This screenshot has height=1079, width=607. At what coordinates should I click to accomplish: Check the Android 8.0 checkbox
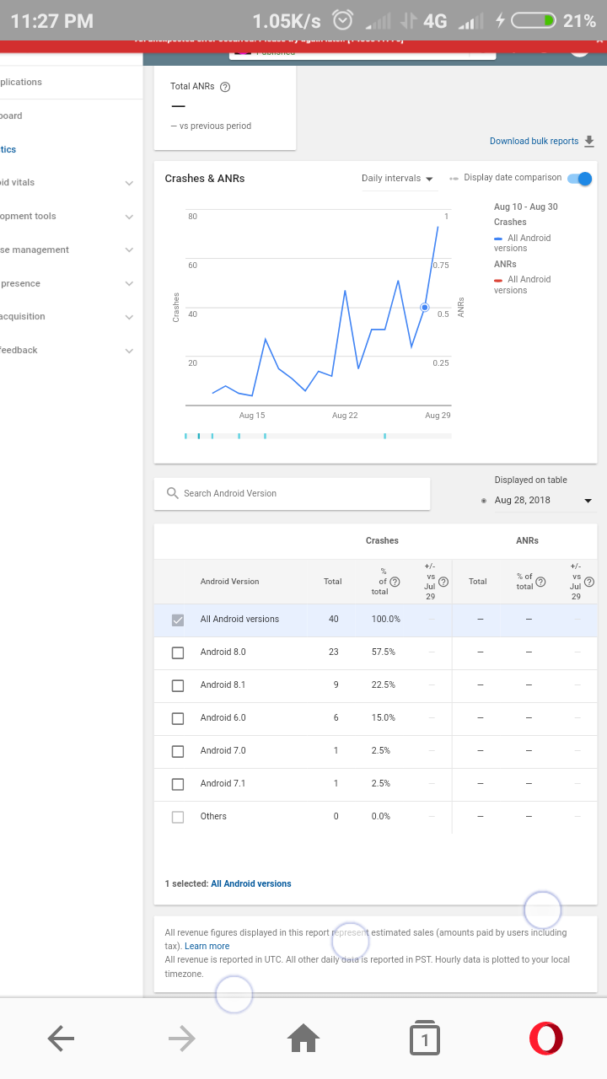[x=178, y=652]
